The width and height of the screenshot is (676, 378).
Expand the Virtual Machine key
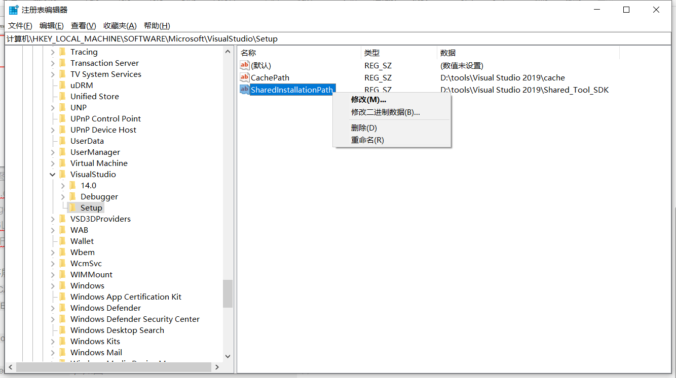(x=53, y=163)
